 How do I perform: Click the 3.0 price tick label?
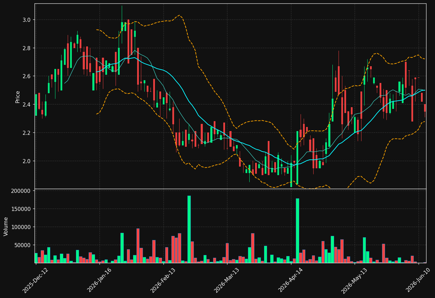coord(27,20)
